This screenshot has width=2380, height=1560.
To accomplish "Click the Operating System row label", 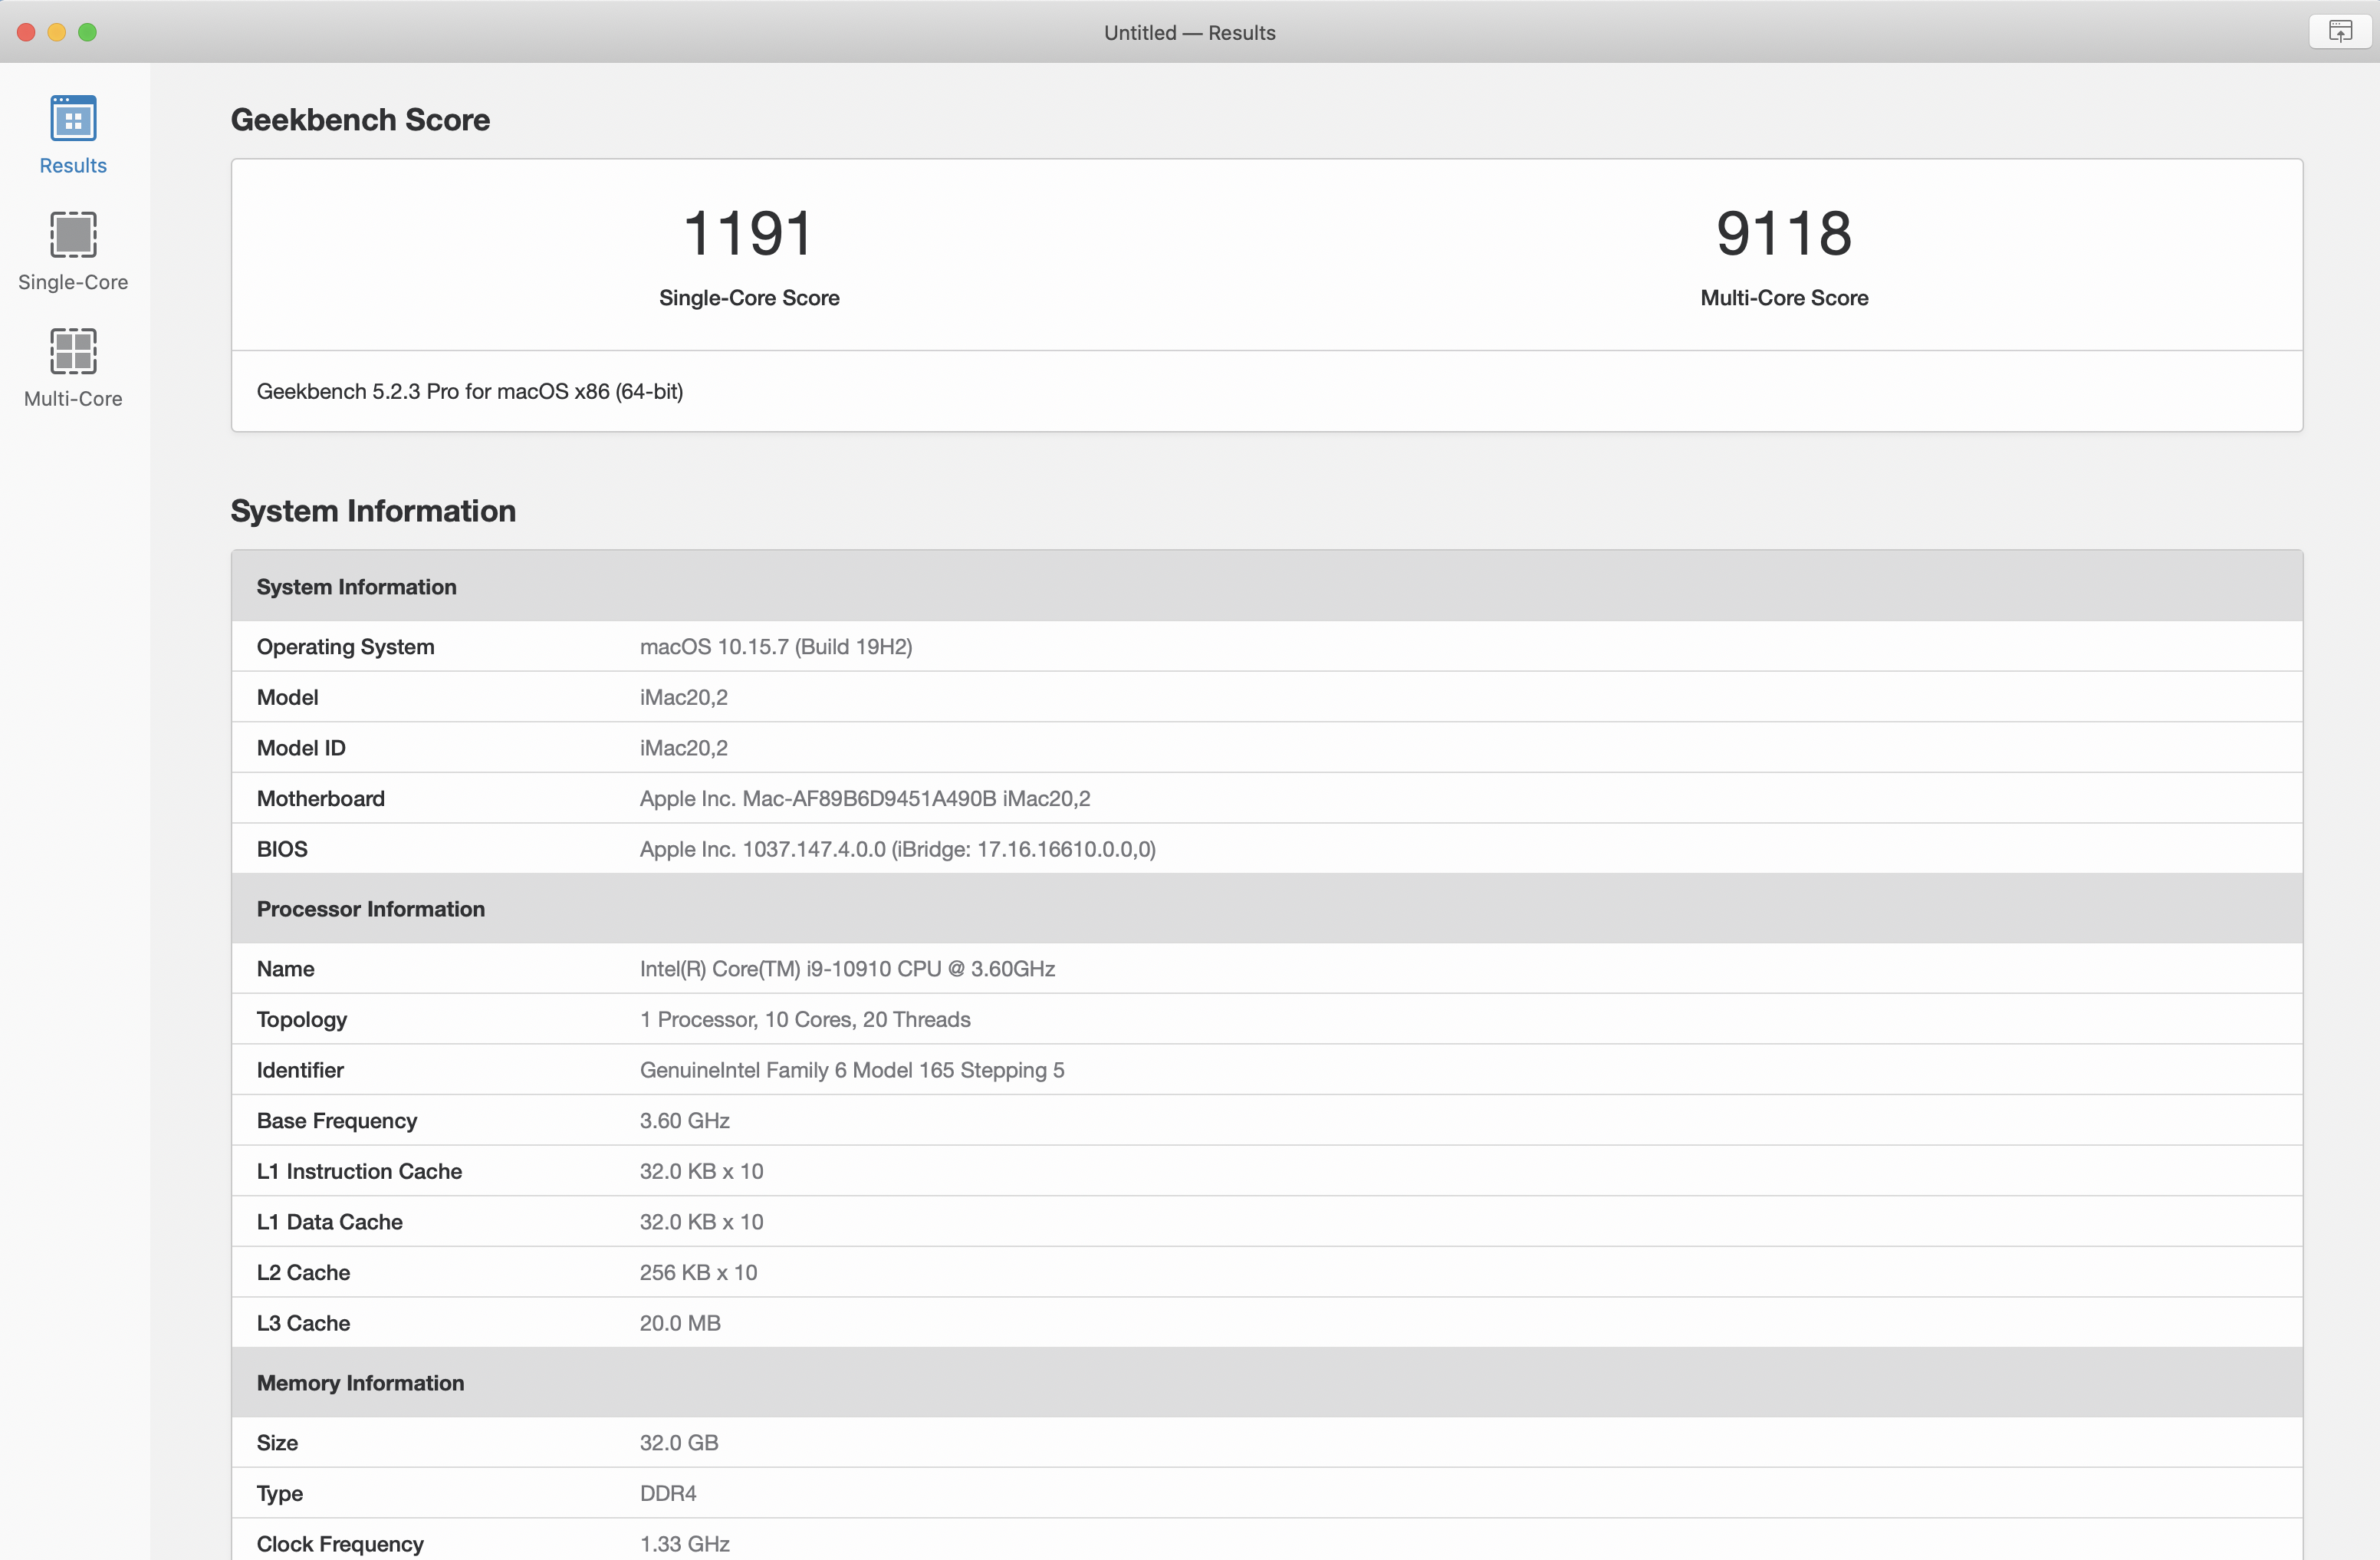I will (x=346, y=647).
